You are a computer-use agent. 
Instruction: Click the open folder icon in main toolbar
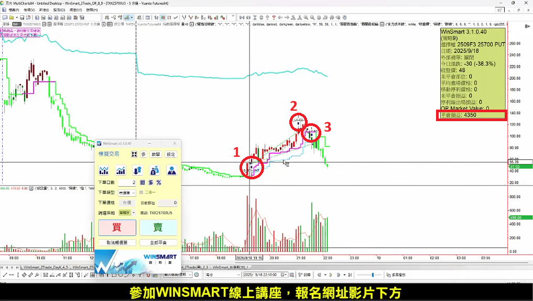[x=12, y=17]
